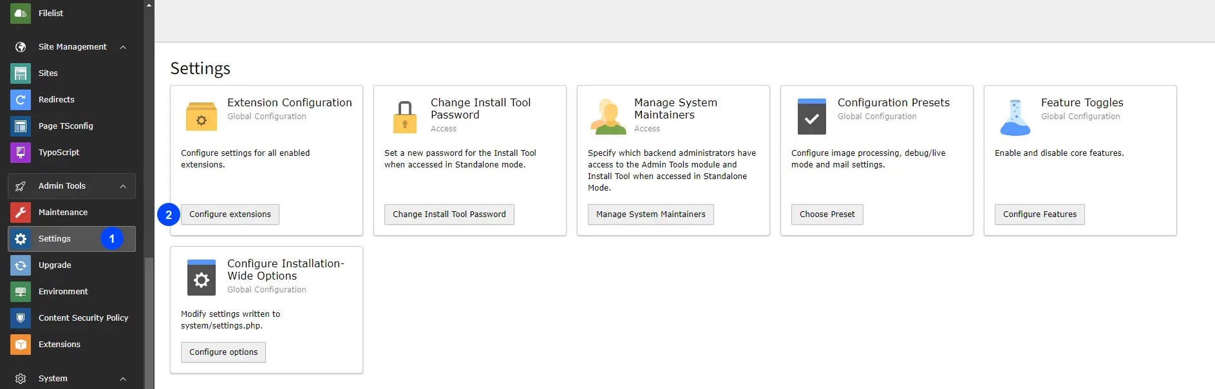
Task: Open the Redirects module icon
Action: [21, 100]
